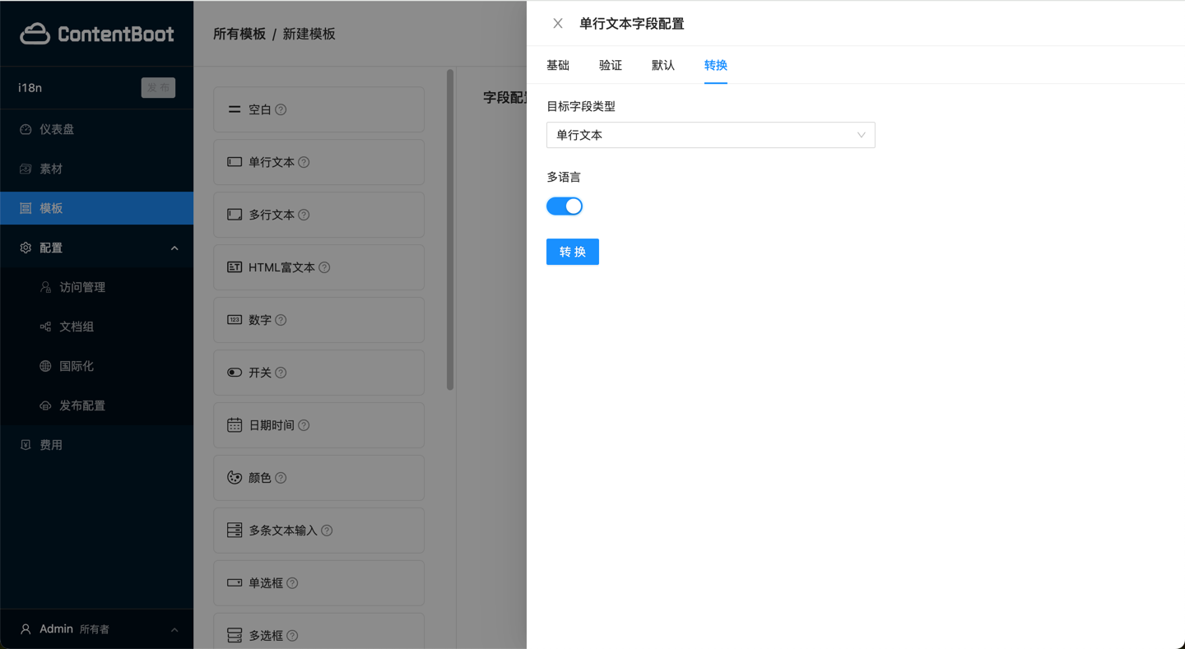
Task: Open the 目标字段类型 dropdown
Action: coord(711,135)
